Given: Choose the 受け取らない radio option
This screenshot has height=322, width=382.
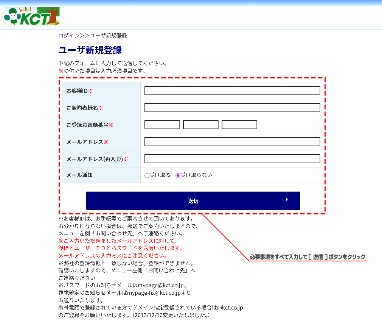Looking at the screenshot, I should pos(178,175).
